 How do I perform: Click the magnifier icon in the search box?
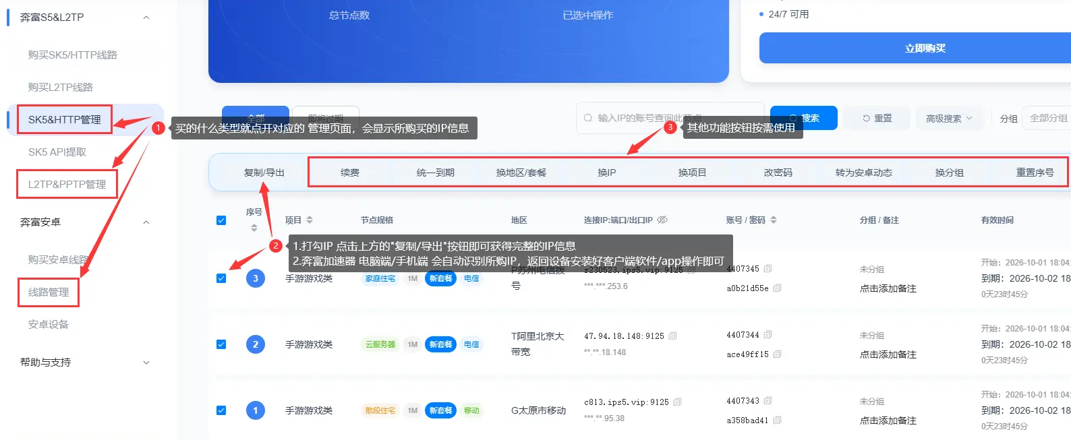[588, 118]
